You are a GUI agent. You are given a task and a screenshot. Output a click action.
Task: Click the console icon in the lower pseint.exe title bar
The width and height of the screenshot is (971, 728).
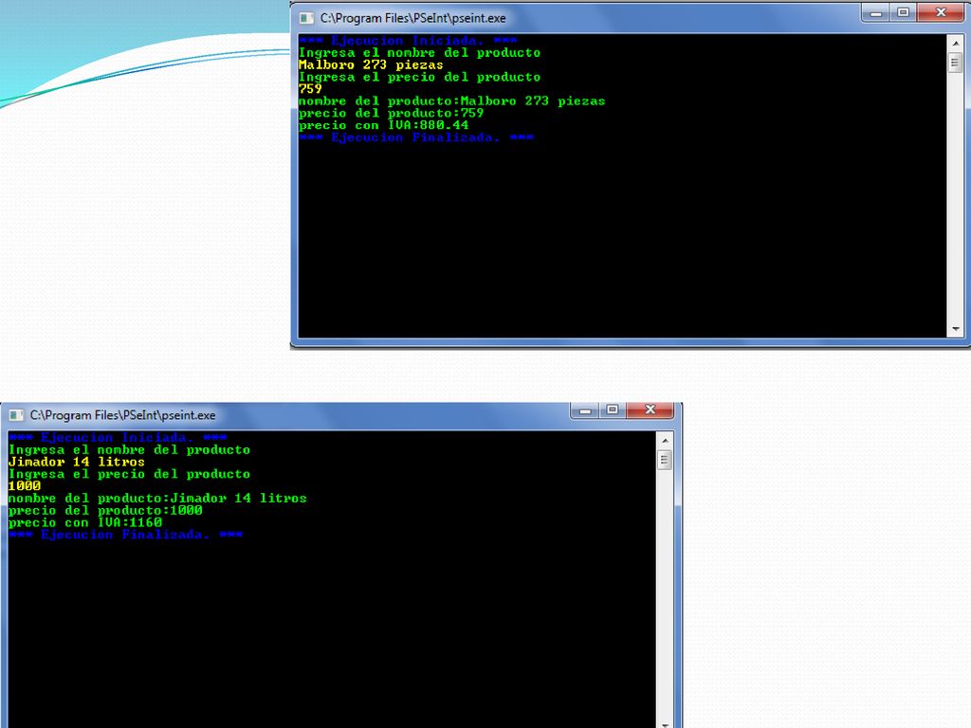pyautogui.click(x=17, y=415)
